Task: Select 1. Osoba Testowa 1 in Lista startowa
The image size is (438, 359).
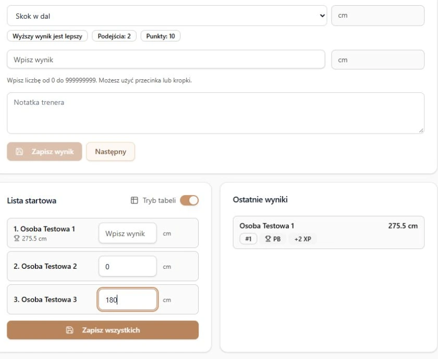Action: click(44, 229)
